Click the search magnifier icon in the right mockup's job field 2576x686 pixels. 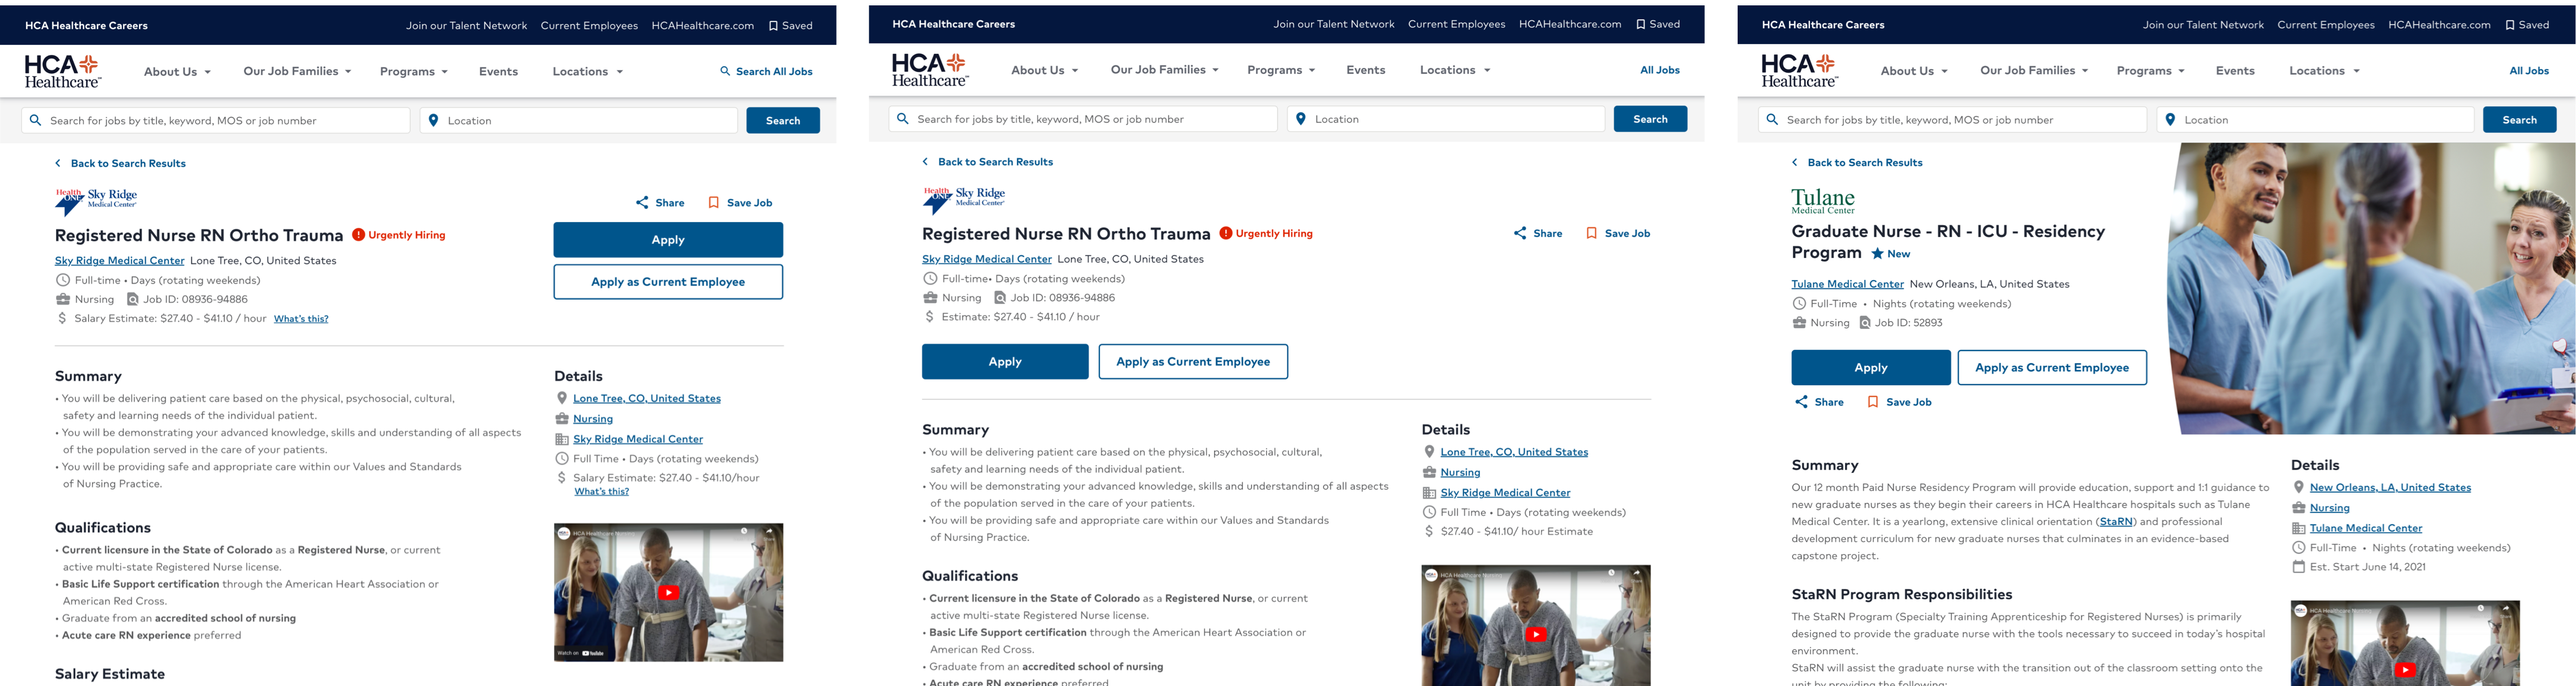pos(1772,120)
